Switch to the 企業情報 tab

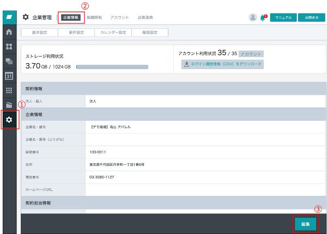tap(71, 17)
